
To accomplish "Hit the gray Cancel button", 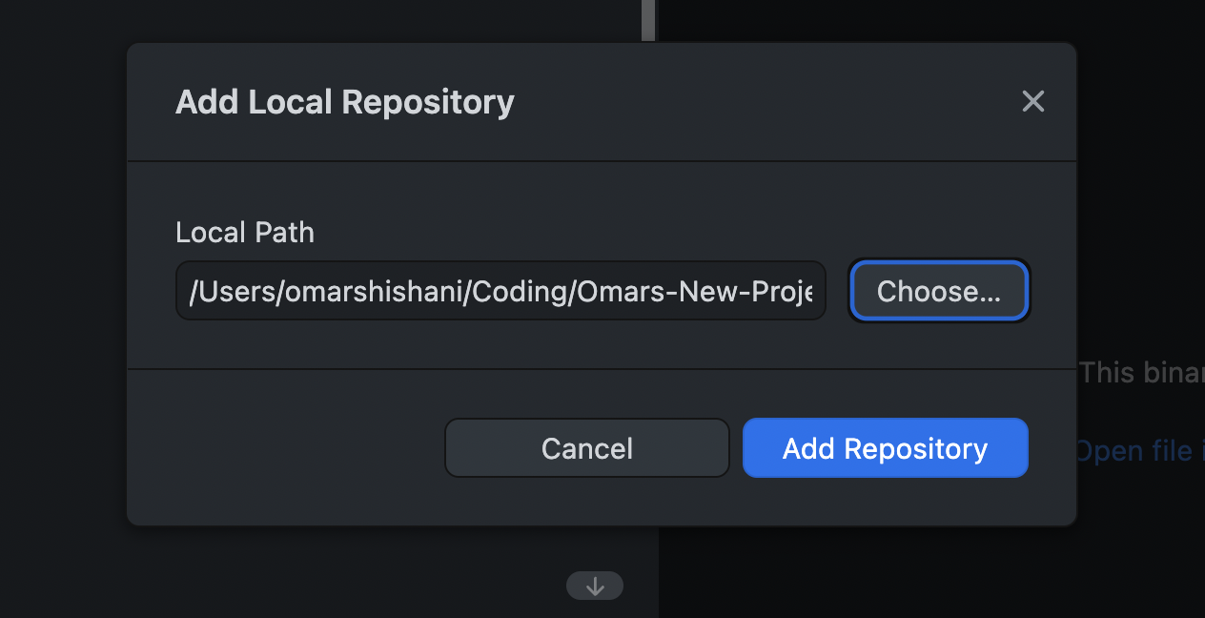I will tap(587, 448).
